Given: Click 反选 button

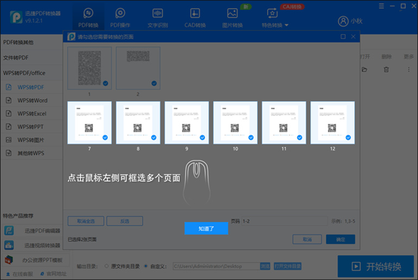Looking at the screenshot, I should tap(124, 221).
